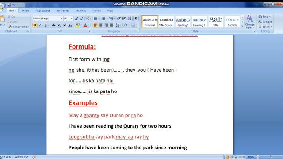283x159 pixels.
Task: Open Clipboard pane launcher
Action: click(28, 31)
